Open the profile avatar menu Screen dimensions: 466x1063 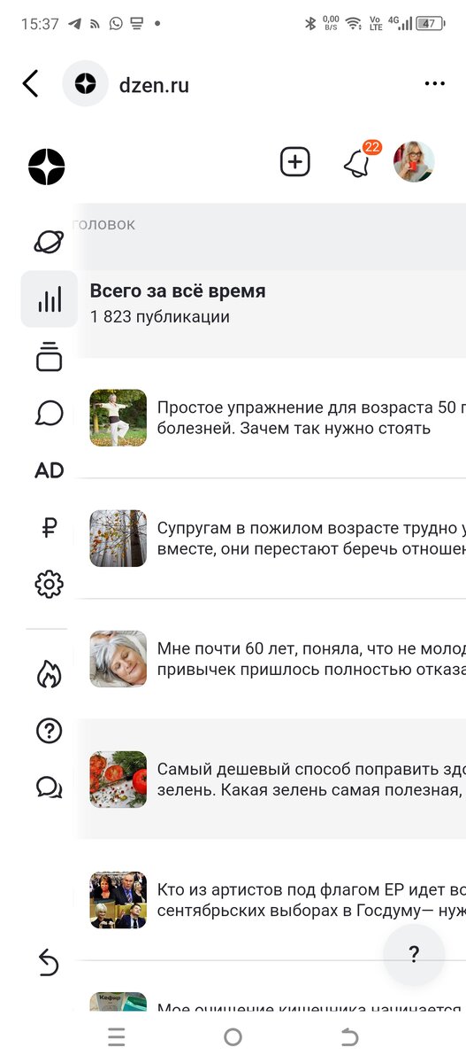414,162
